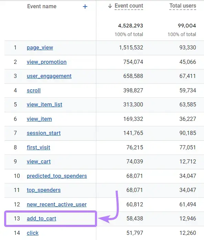Open the view_item_list event link
Viewport: 204px width, 240px height.
pos(44,104)
